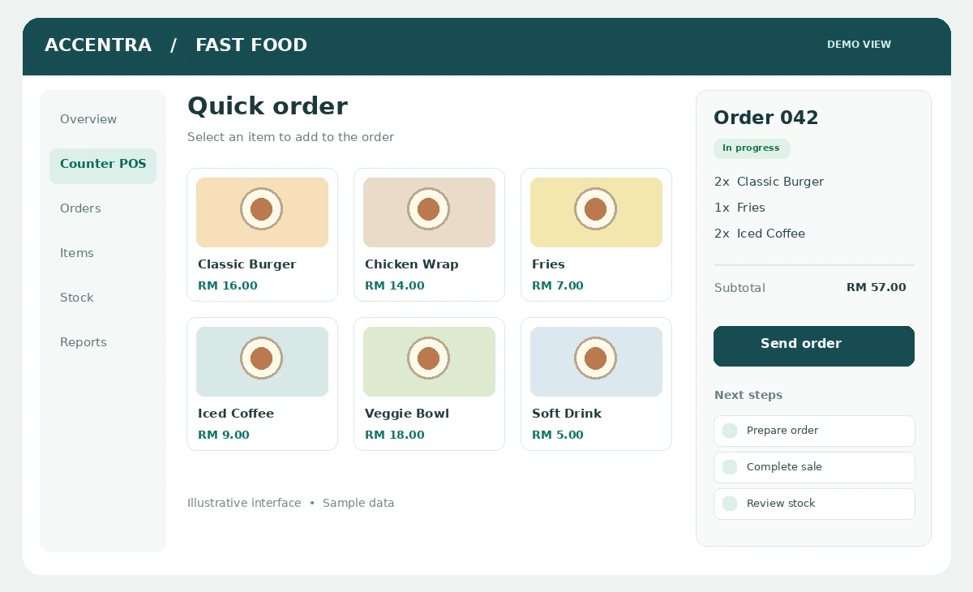Click the Order 042 heading
The height and width of the screenshot is (592, 973).
point(766,118)
